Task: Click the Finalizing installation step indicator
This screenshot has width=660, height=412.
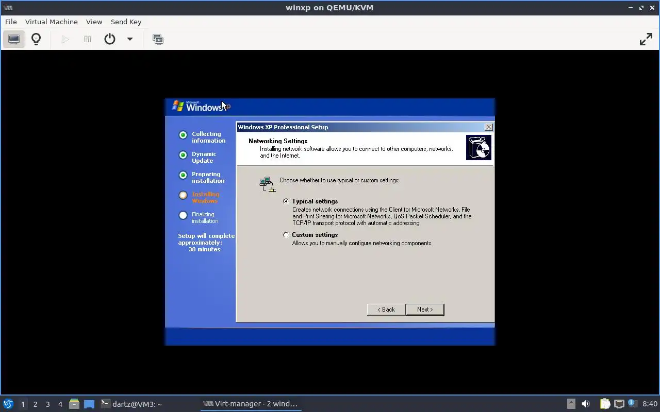Action: [x=183, y=215]
